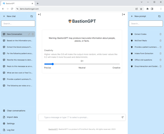Focus the chat Search field
164x134 pixels.
[18, 23]
